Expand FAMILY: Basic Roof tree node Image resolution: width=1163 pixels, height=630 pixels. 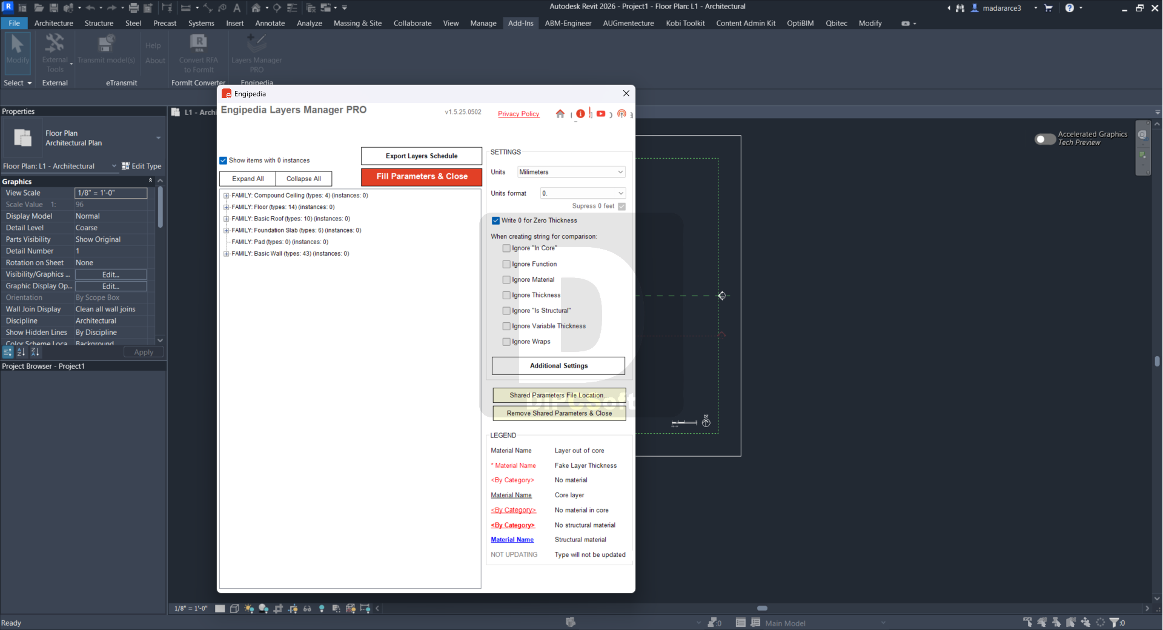226,219
